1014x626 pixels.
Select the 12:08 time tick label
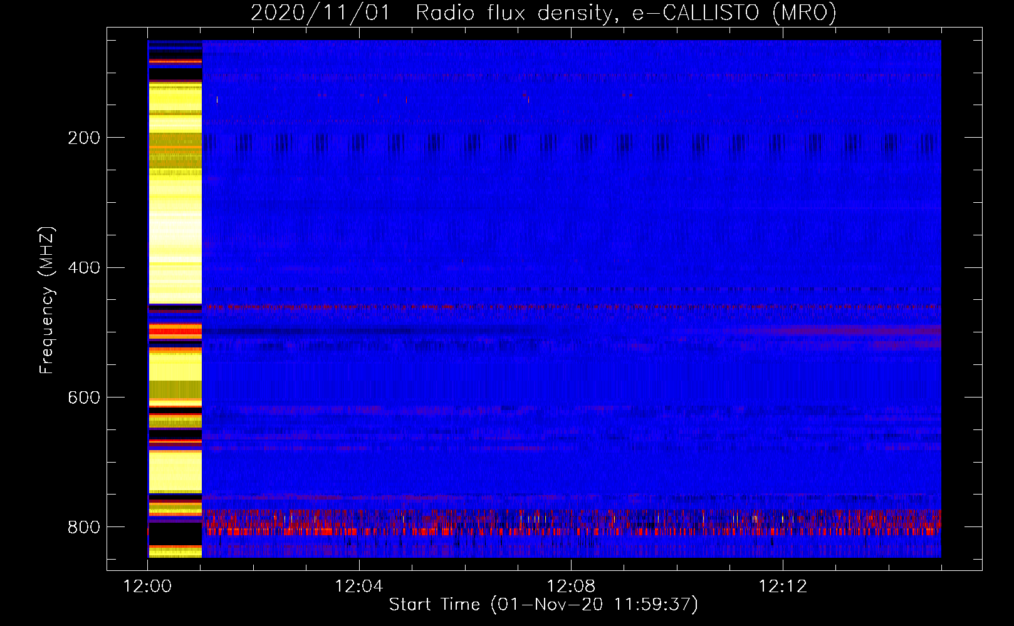[x=571, y=587]
